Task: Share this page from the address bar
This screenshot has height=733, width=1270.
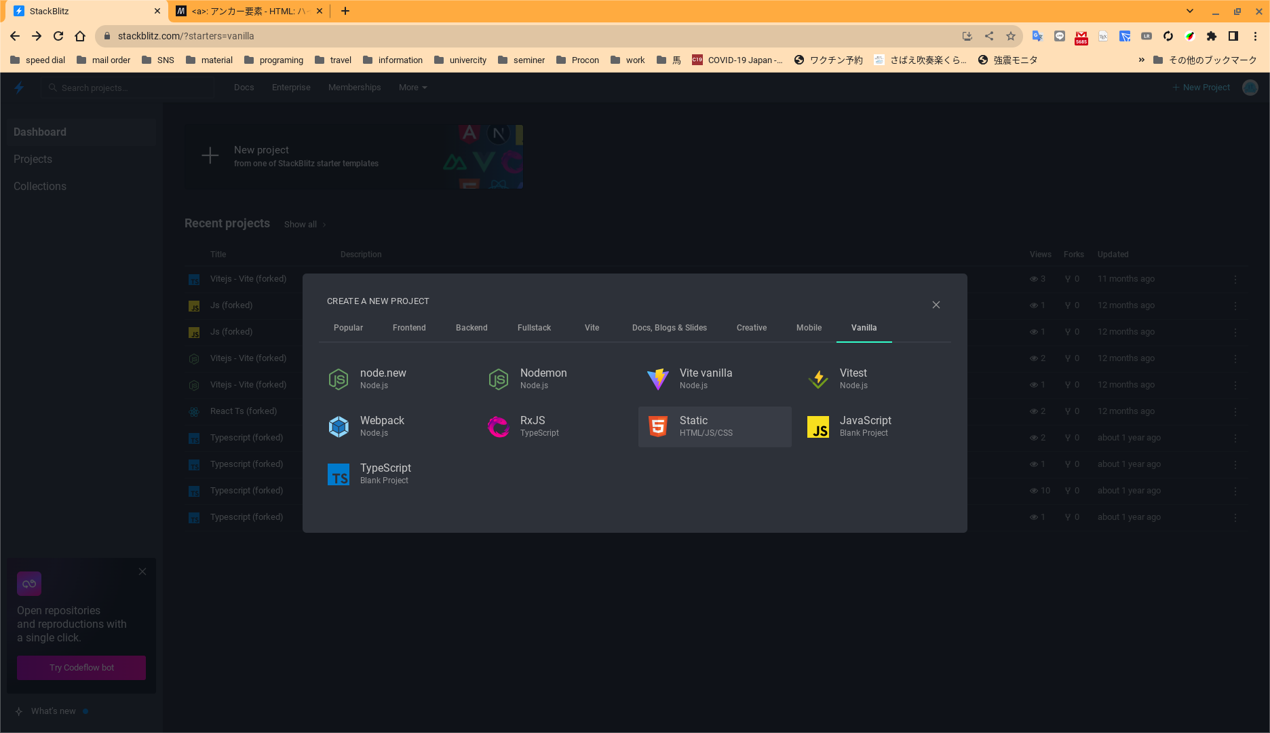Action: [x=989, y=36]
